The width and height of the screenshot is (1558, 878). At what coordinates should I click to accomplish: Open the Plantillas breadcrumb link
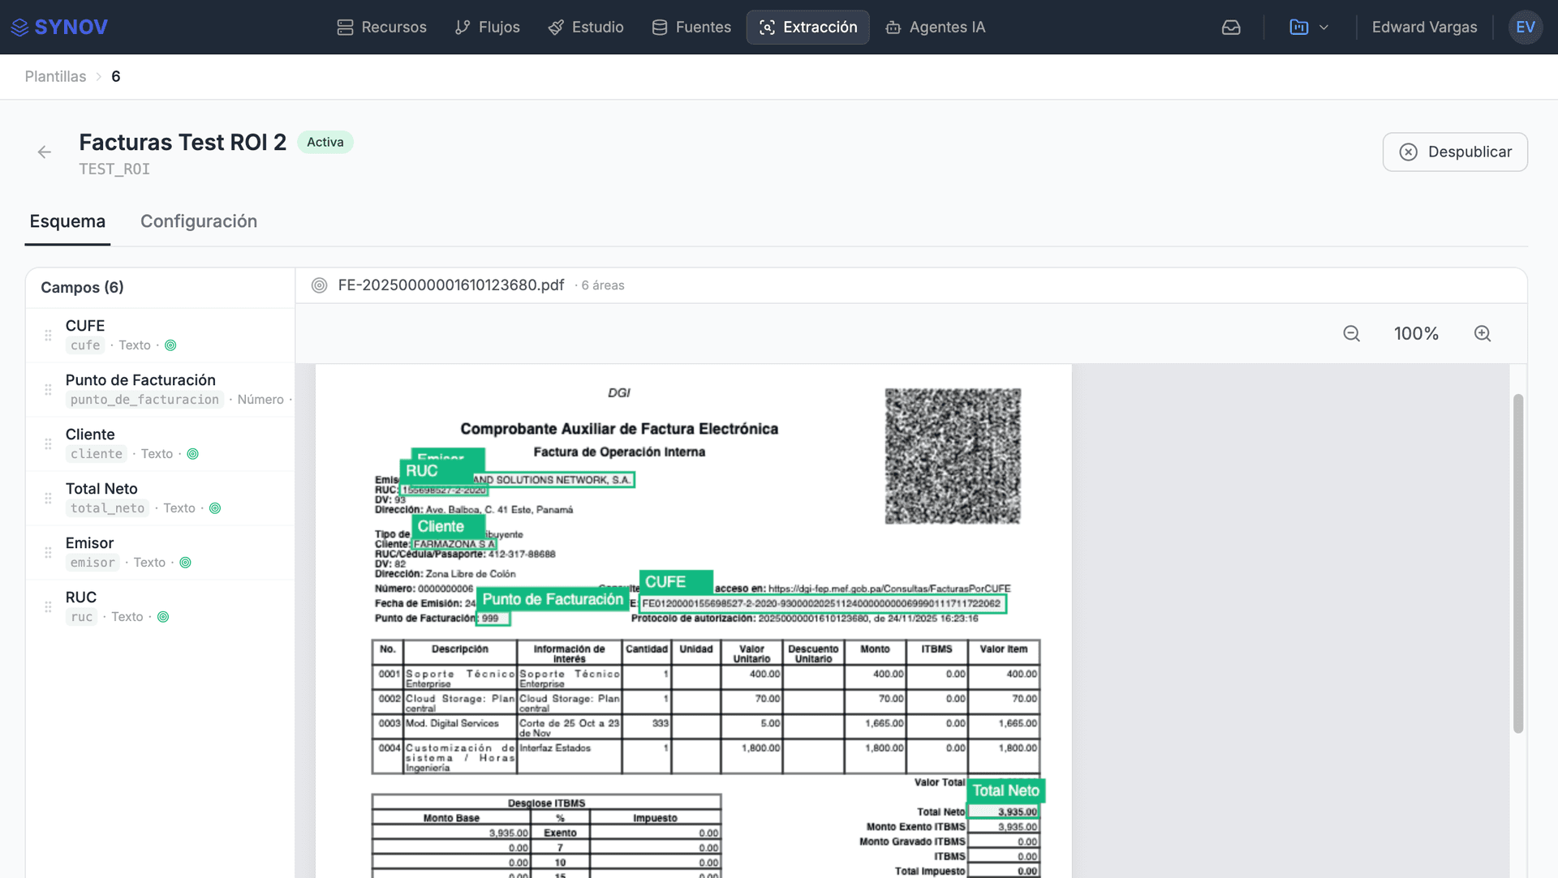(x=54, y=76)
